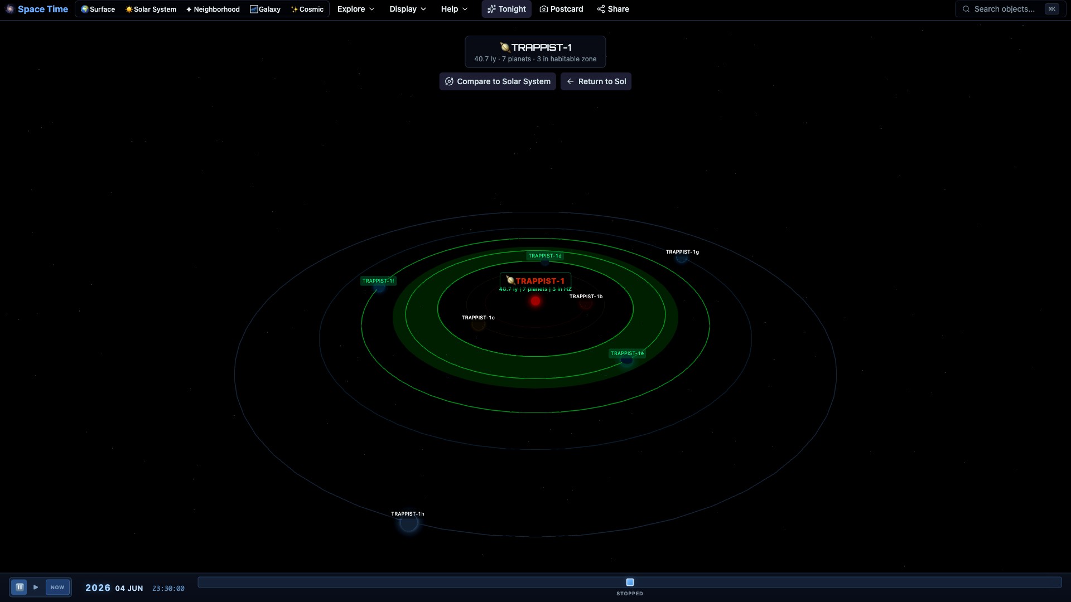Click the sparkles icon beside Cosmic

pos(295,9)
